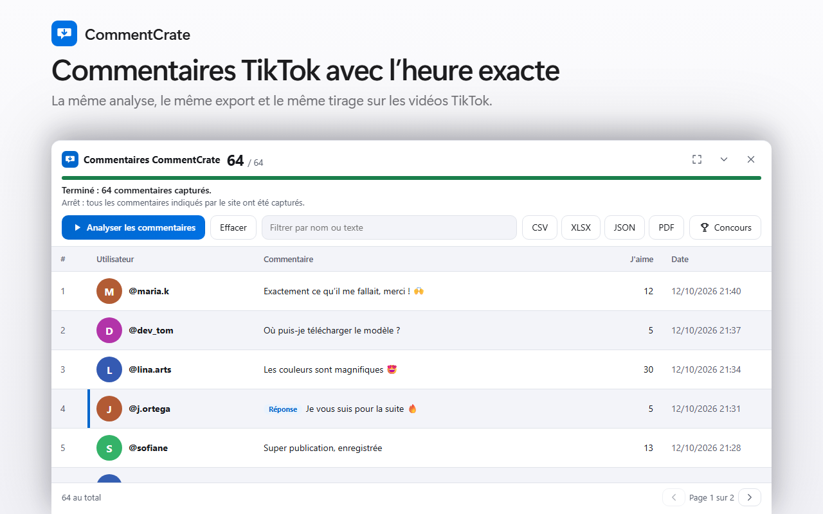Click the J'aime column header

642,260
